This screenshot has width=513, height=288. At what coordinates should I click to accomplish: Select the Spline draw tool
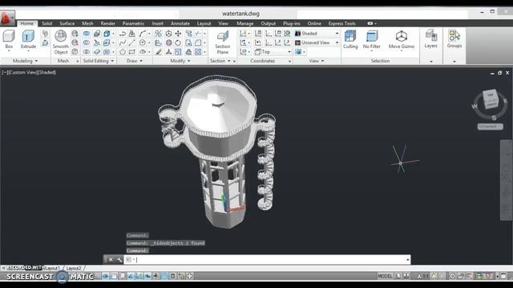click(x=123, y=42)
